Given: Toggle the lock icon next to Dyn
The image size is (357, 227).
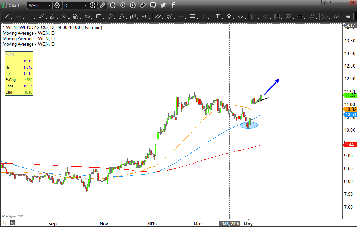Looking at the screenshot, I should coord(13,223).
